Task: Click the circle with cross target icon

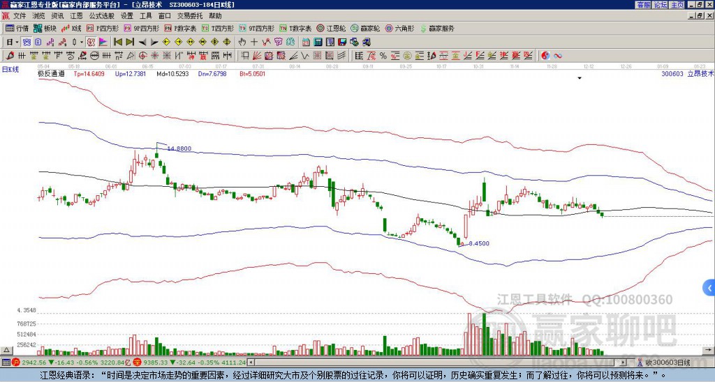Action: 142,56
